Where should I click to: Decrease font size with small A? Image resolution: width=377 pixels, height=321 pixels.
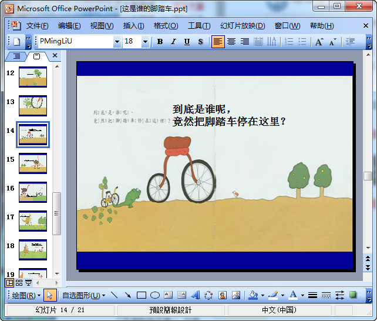point(333,42)
